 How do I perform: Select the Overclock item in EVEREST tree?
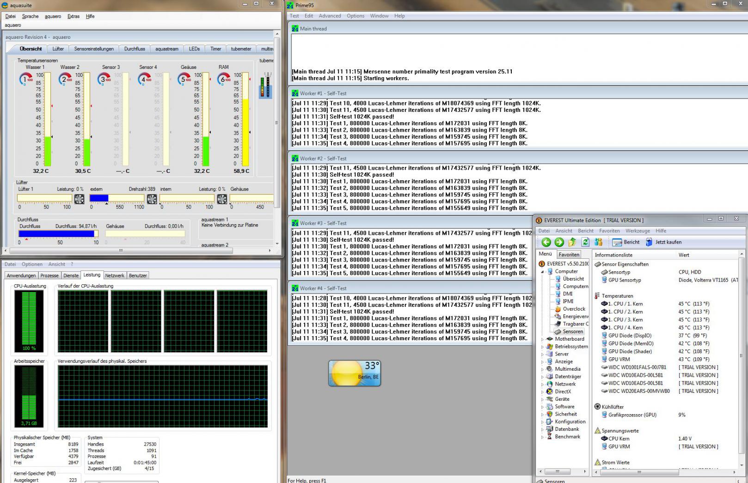pyautogui.click(x=570, y=309)
